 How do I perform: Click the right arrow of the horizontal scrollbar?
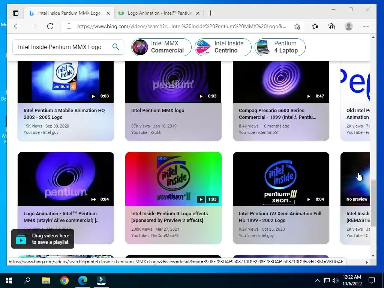tap(367, 262)
